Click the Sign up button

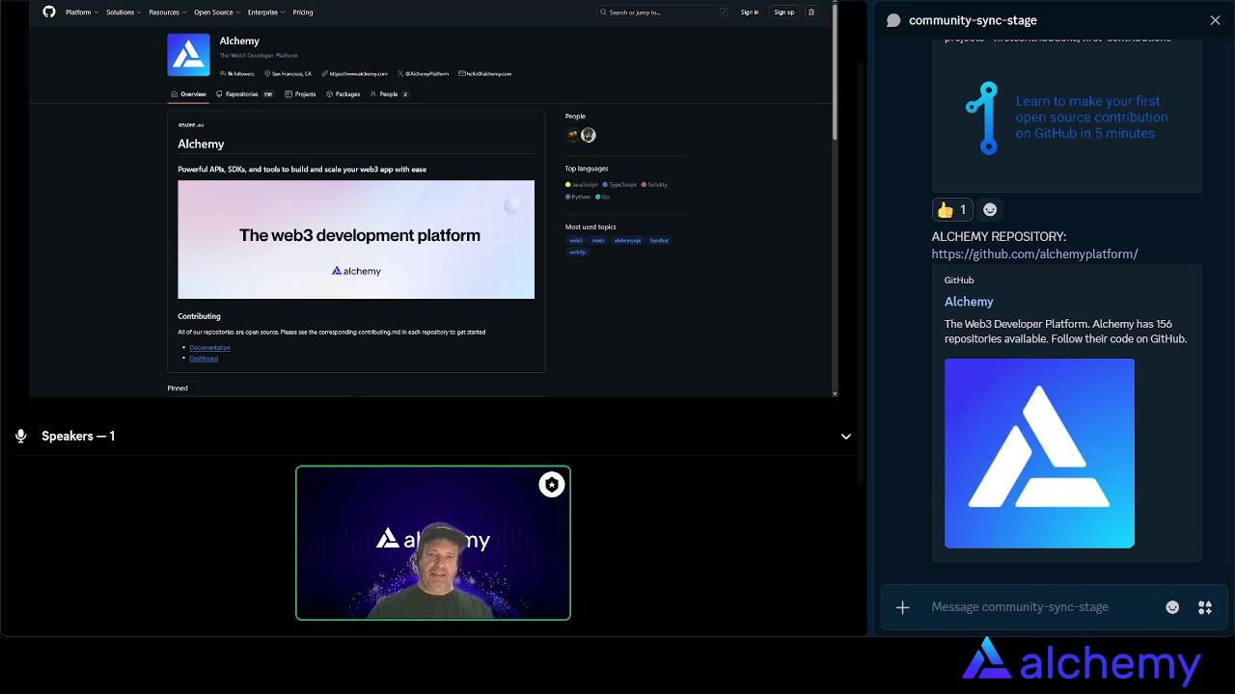pos(783,13)
